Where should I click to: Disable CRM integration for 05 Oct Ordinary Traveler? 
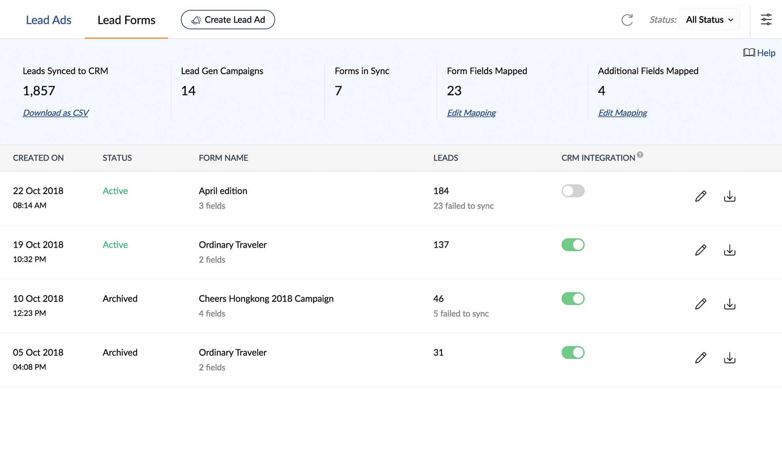click(x=573, y=353)
